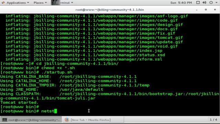Expand the Applications dropdown arrow
Viewport: 220px width, 124px height.
click(28, 3)
